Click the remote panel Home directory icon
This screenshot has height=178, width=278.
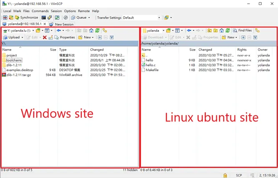(x=222, y=30)
